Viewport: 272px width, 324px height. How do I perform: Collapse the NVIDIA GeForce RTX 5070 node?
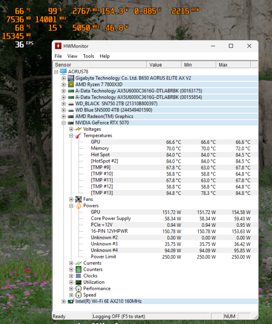click(x=63, y=123)
